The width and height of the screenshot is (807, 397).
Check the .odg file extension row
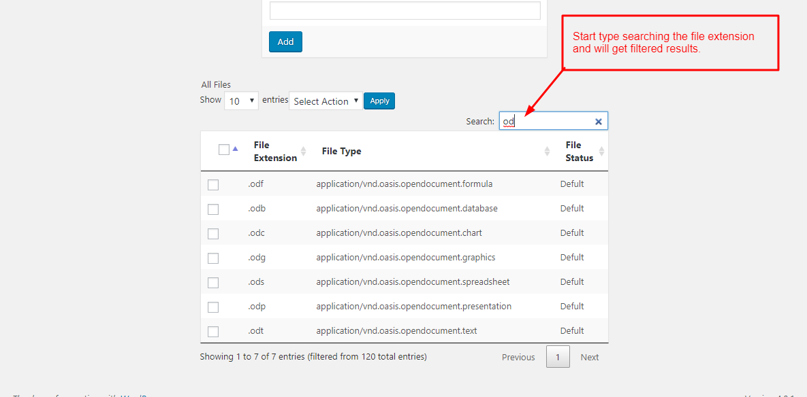pyautogui.click(x=213, y=258)
